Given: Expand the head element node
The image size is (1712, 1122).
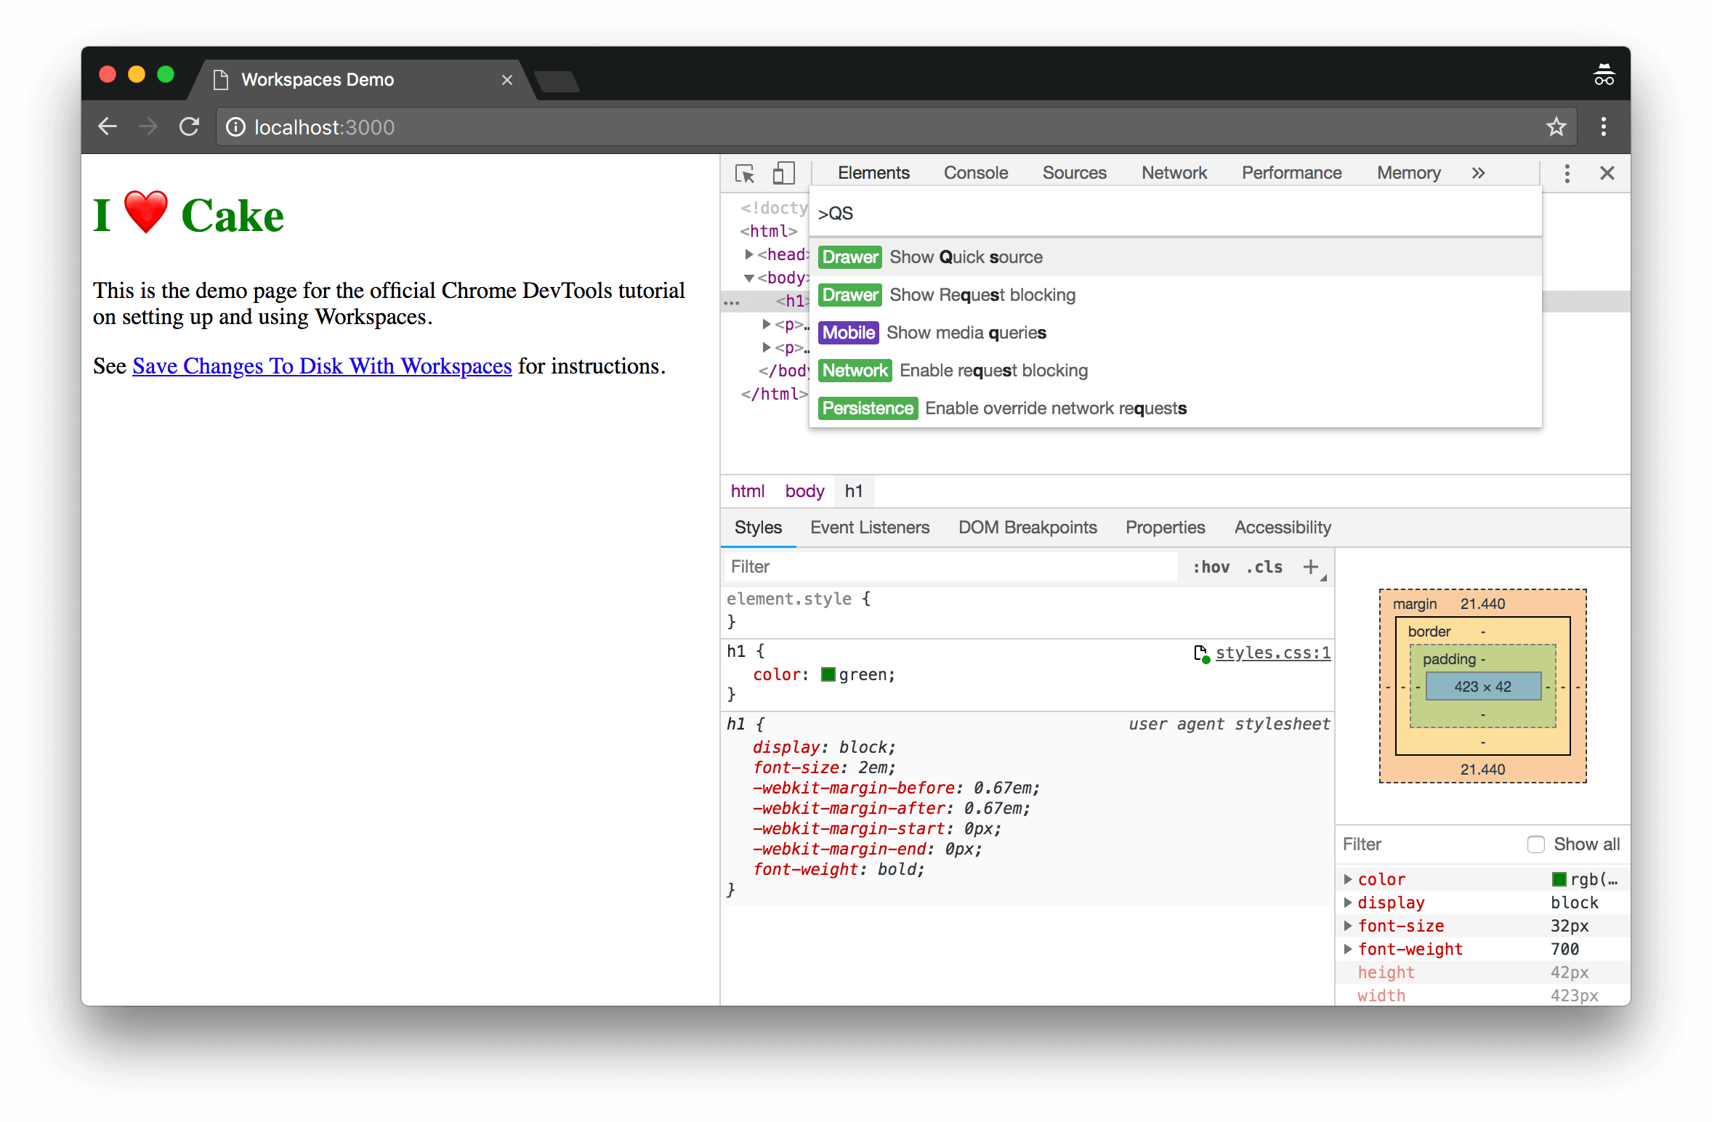Looking at the screenshot, I should coord(749,254).
